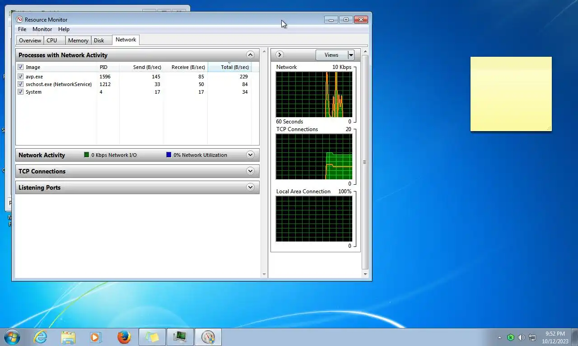Open the File menu
The height and width of the screenshot is (346, 578).
pos(22,29)
